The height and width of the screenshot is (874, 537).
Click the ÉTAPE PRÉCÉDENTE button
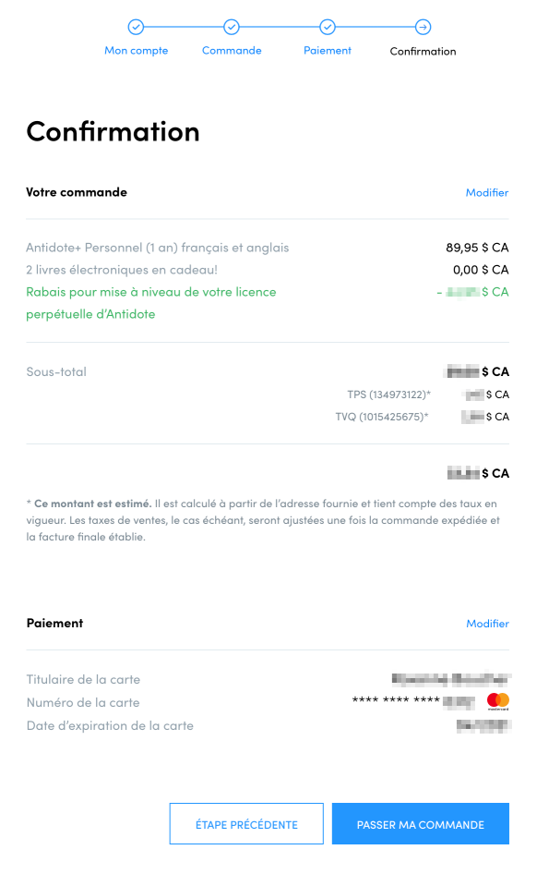[x=246, y=824]
